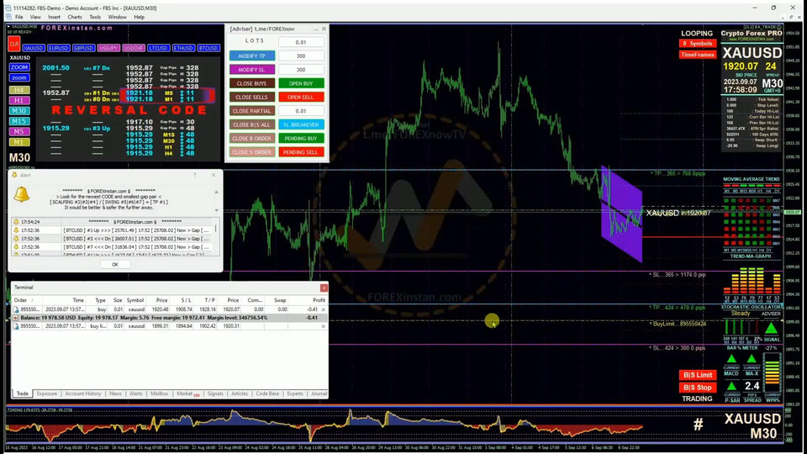Open the Journal tab in Terminal

(319, 393)
